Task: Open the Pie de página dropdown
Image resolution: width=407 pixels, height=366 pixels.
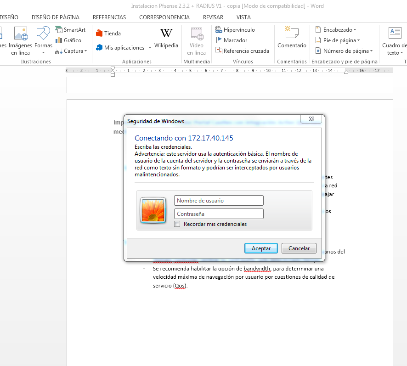Action: click(338, 40)
